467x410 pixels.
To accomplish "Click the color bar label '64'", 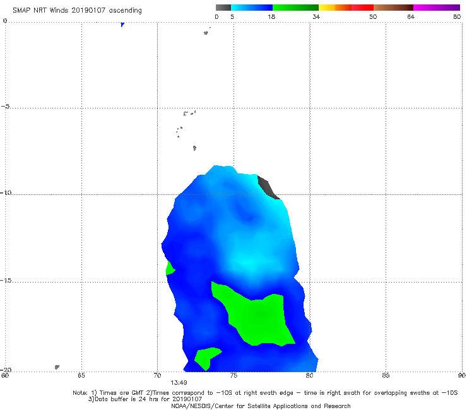I will pyautogui.click(x=411, y=17).
